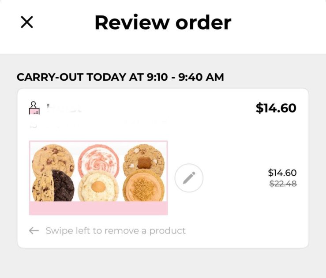Click the pink strip below cookie image
Viewport: 326px width, 278px height.
[x=98, y=208]
